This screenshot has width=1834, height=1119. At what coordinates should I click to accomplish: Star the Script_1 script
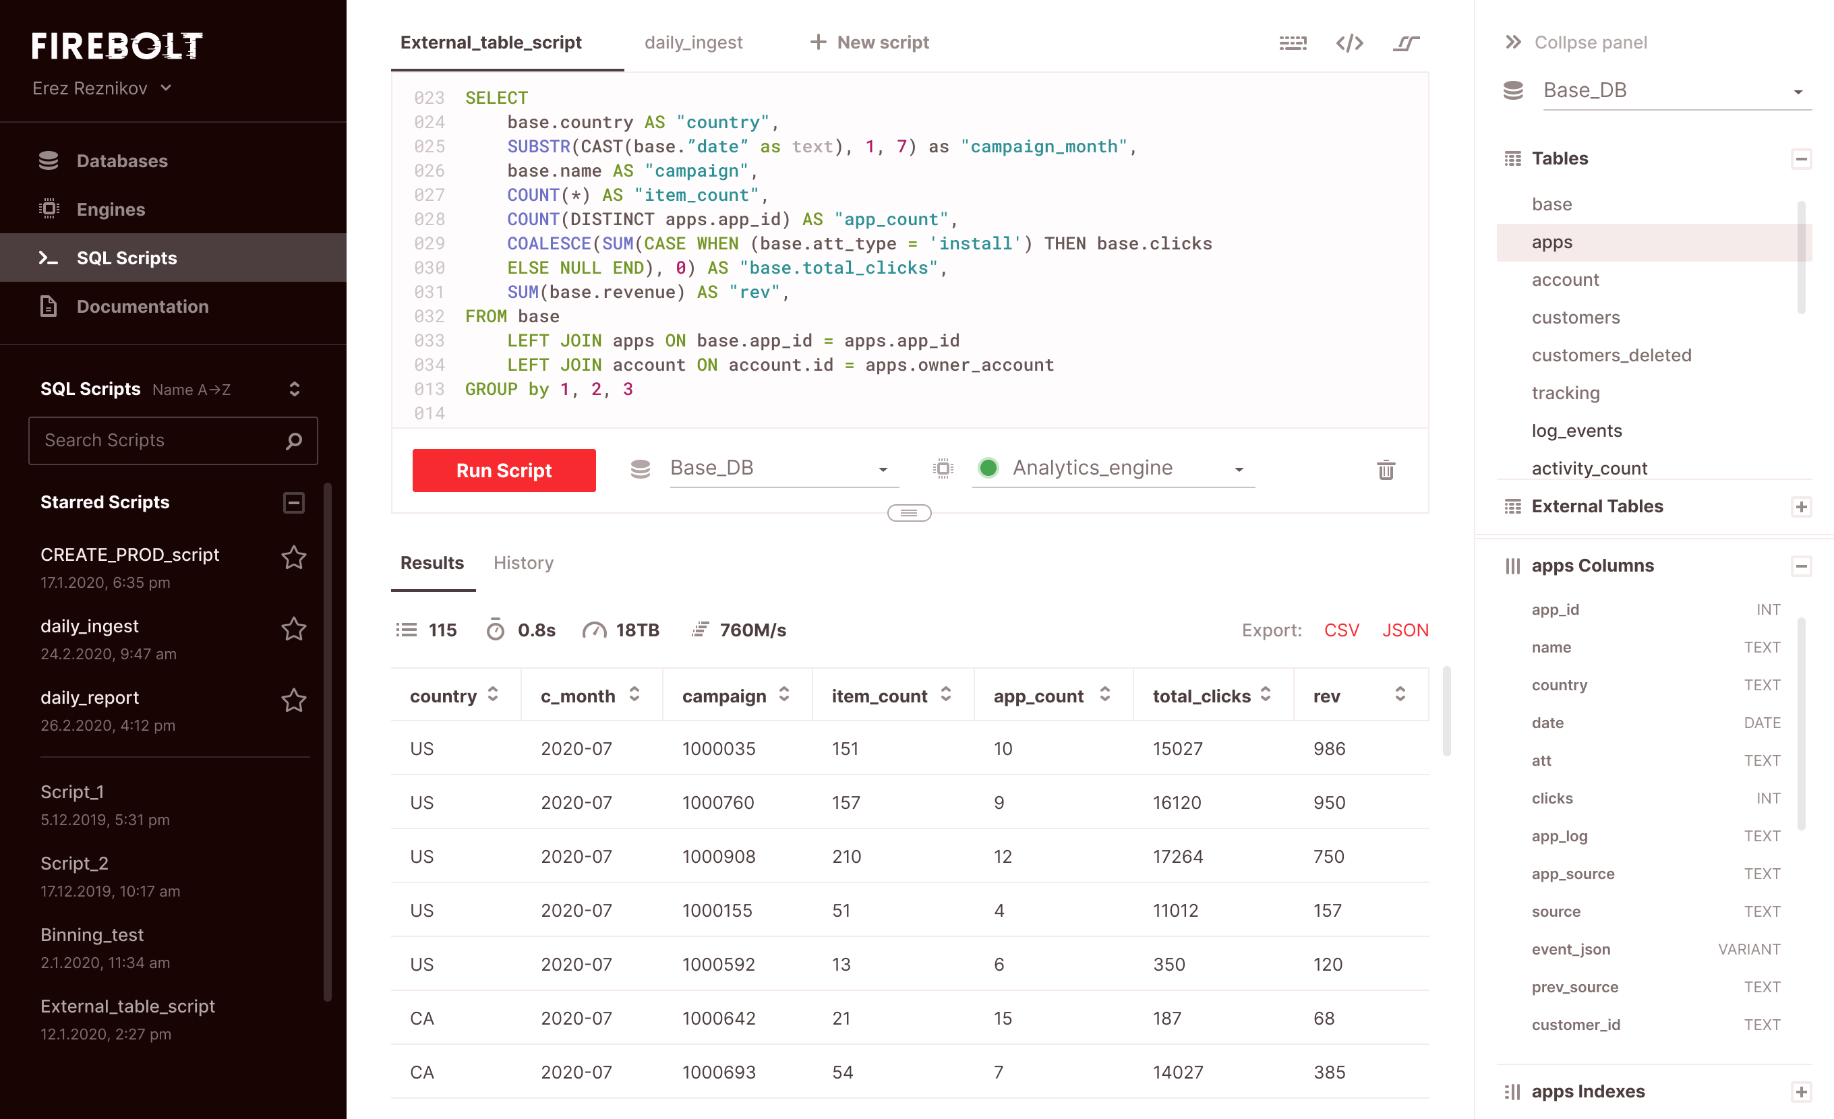295,791
